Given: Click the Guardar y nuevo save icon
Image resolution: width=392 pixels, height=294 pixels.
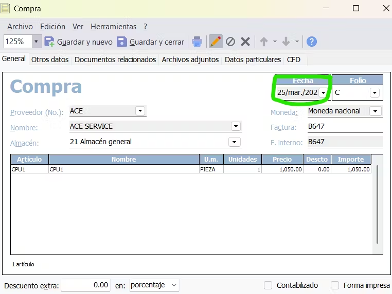Looking at the screenshot, I should 50,42.
